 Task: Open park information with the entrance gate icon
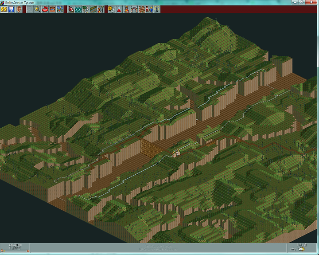(x=134, y=9)
